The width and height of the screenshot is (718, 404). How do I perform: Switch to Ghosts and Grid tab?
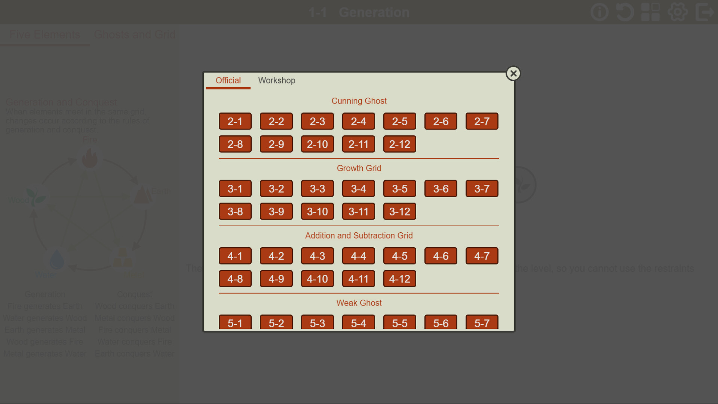coord(135,34)
